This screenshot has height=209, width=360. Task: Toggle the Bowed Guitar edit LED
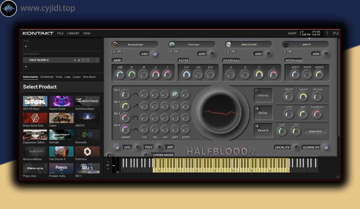pyautogui.click(x=155, y=54)
